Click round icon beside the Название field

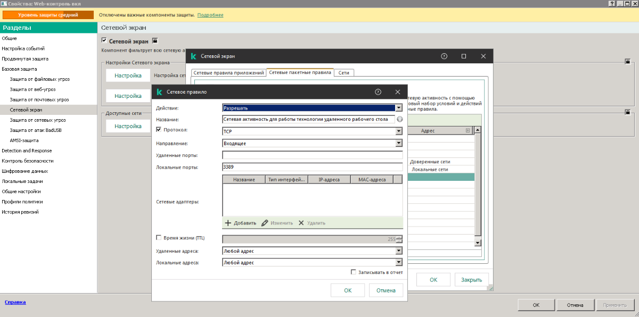[399, 120]
